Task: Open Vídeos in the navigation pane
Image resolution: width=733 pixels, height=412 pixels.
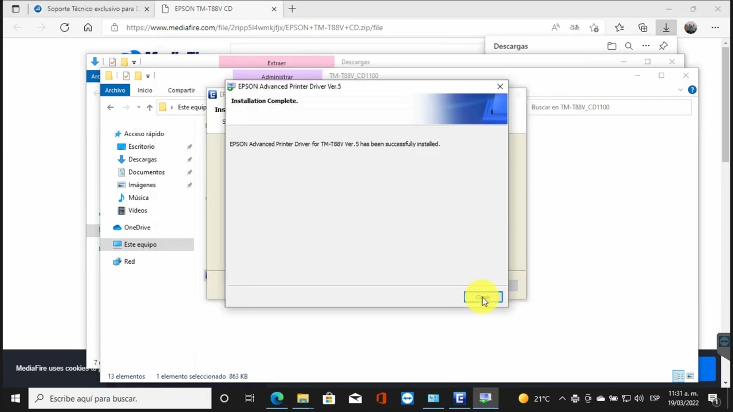Action: (137, 211)
